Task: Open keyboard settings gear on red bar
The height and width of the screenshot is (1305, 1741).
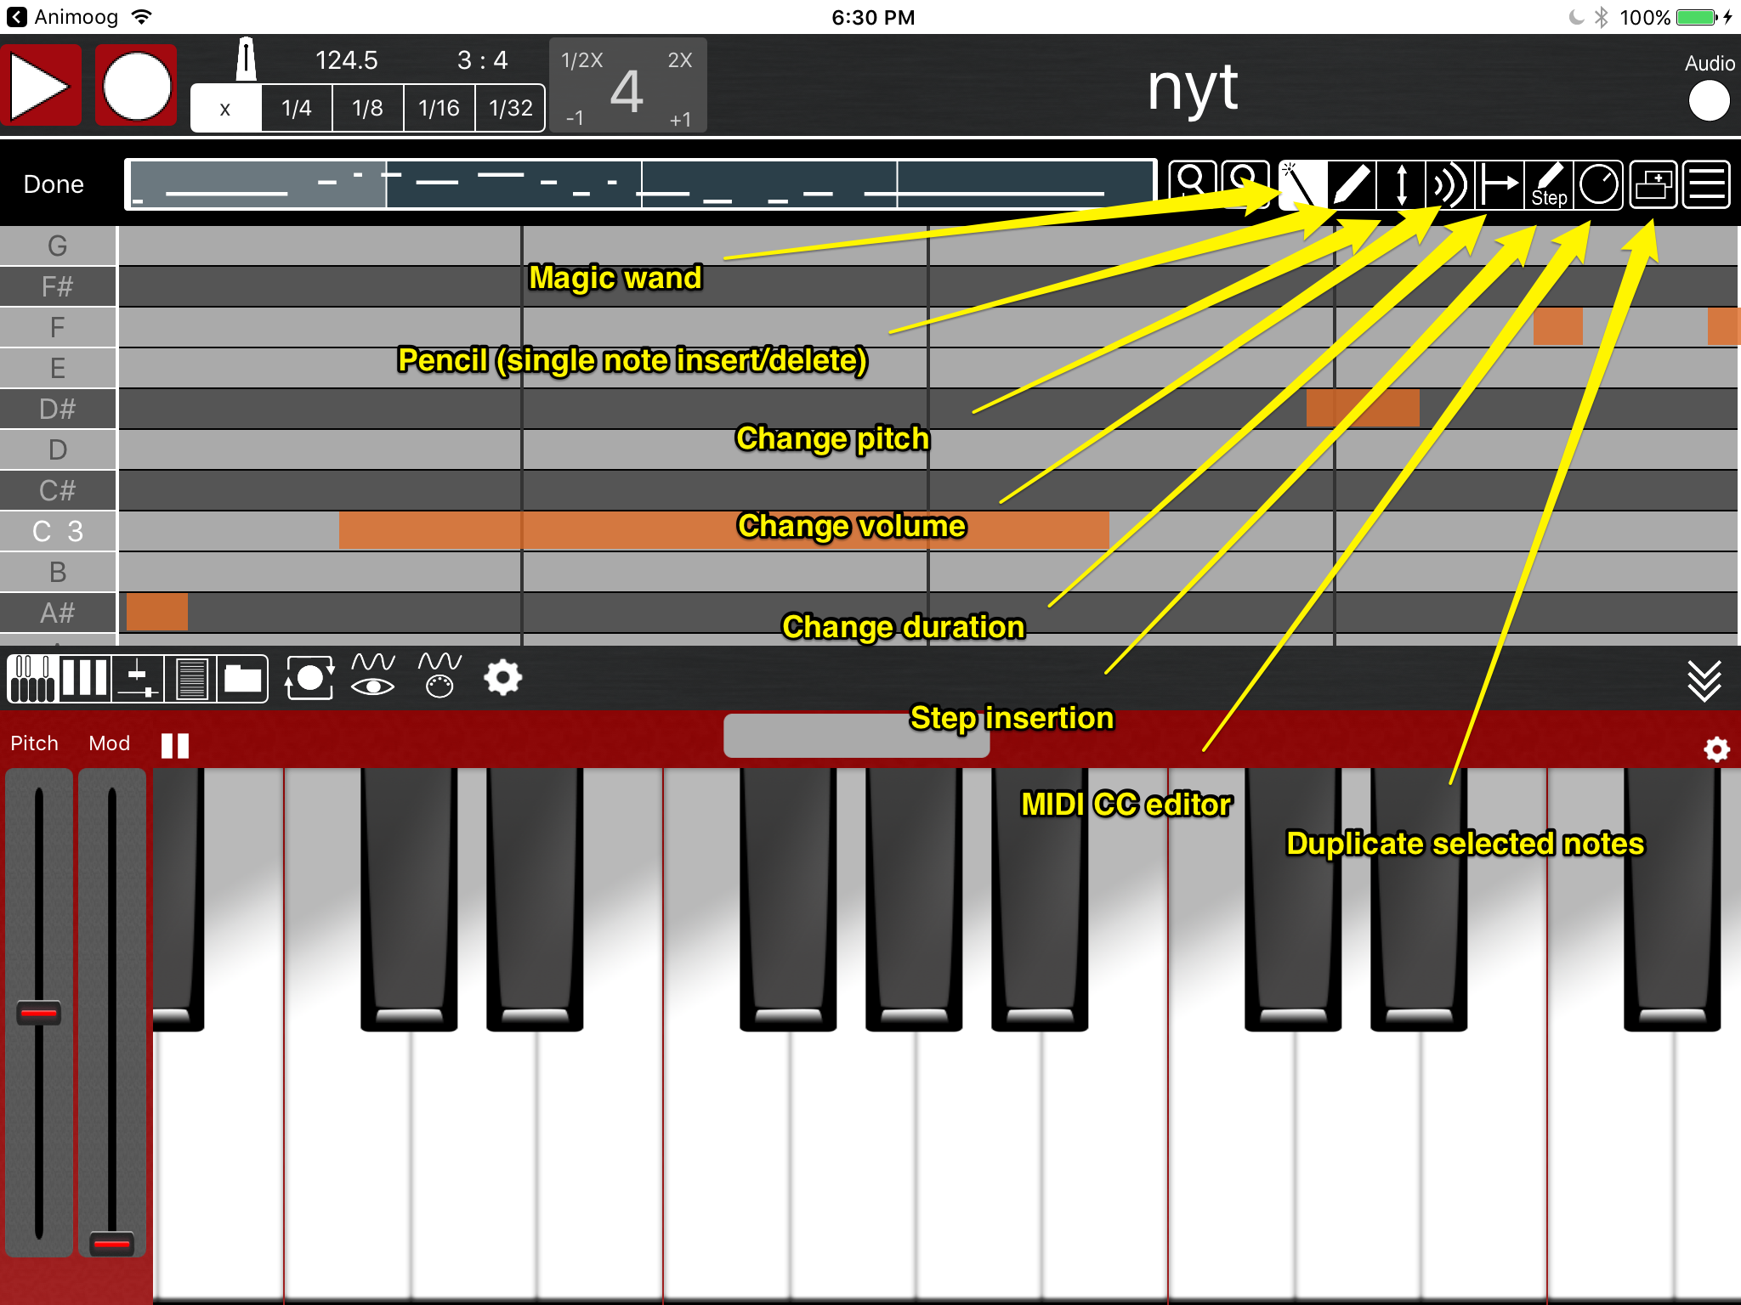Action: point(1716,749)
